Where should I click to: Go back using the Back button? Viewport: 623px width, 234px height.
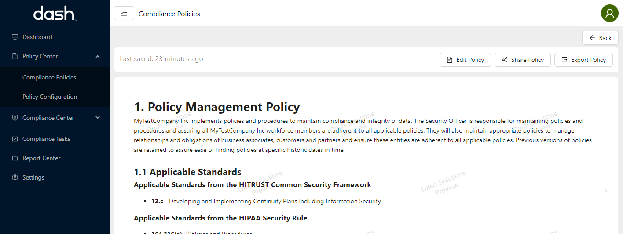(600, 38)
